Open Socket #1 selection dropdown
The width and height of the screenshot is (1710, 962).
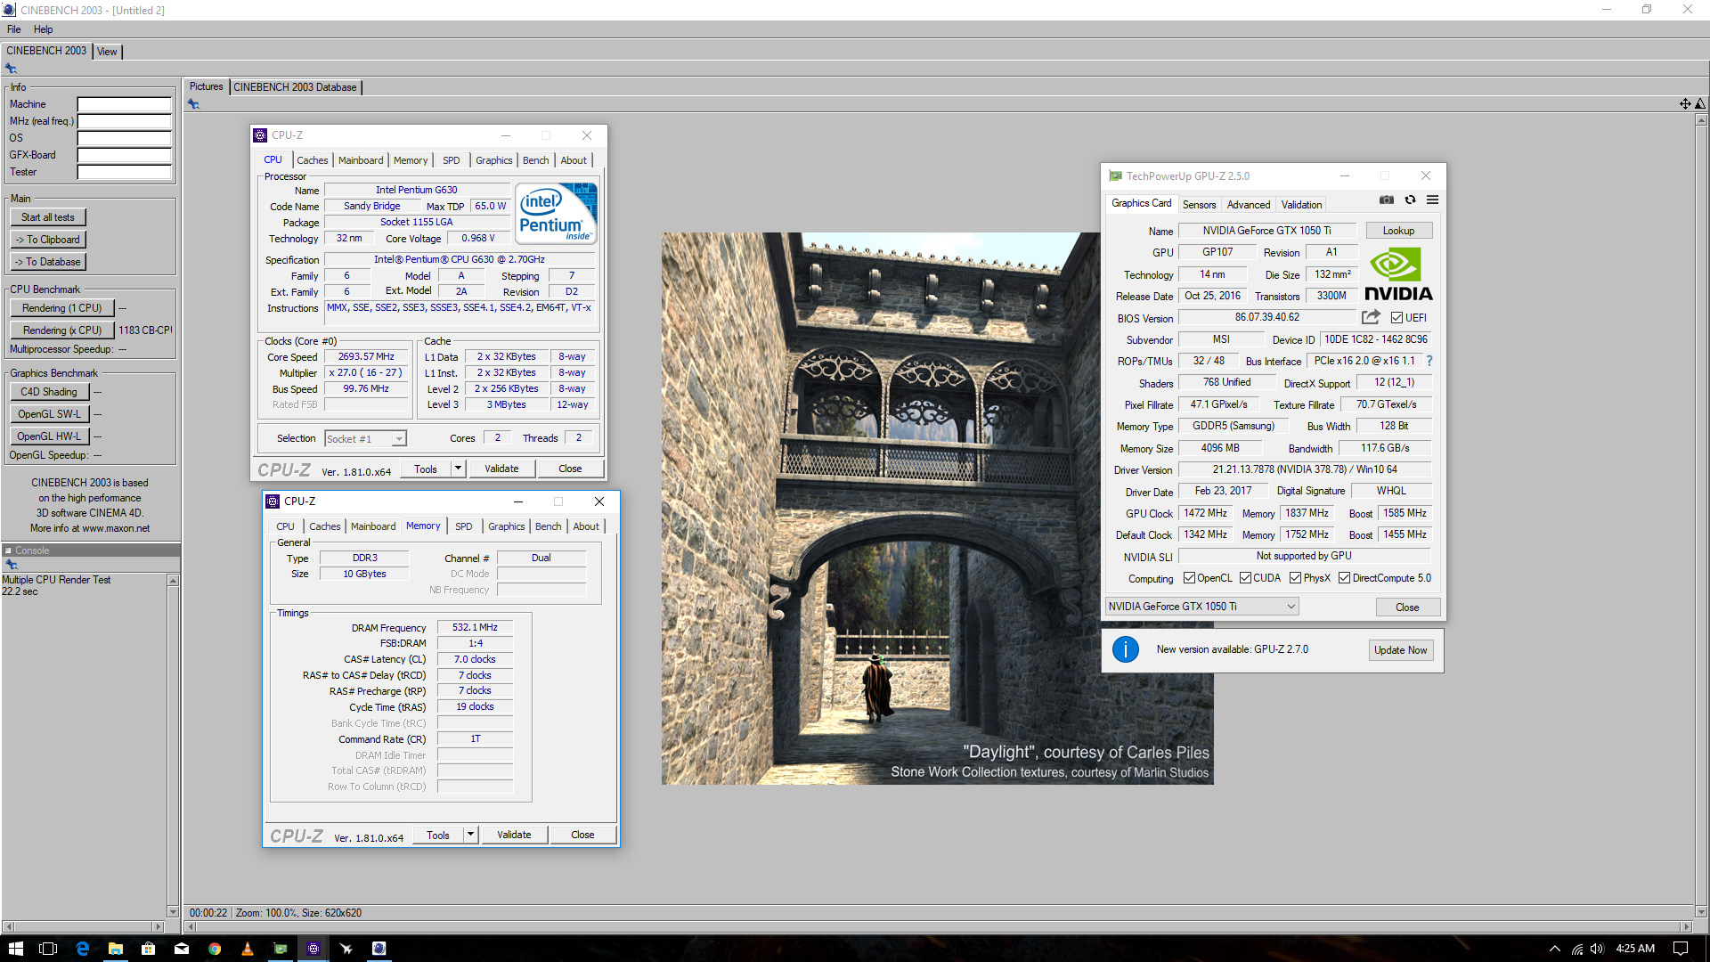click(365, 438)
